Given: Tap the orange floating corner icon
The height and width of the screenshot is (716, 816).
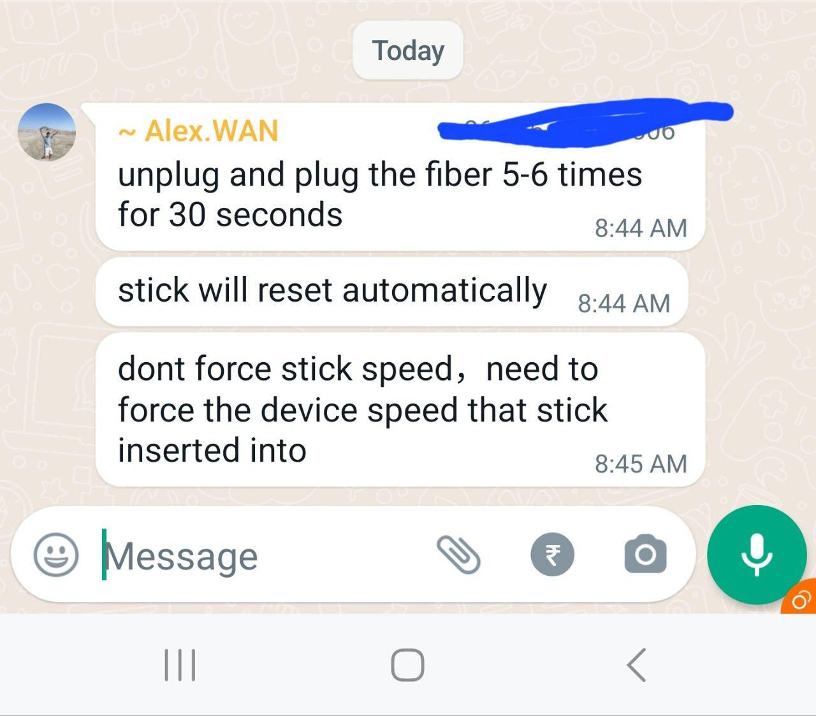Looking at the screenshot, I should point(800,599).
